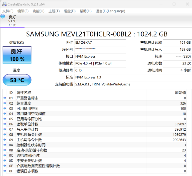Screen dimensions: 192x176
Task: Select the 启动-关闭循环次数 attribute row
Action: coord(95,150)
